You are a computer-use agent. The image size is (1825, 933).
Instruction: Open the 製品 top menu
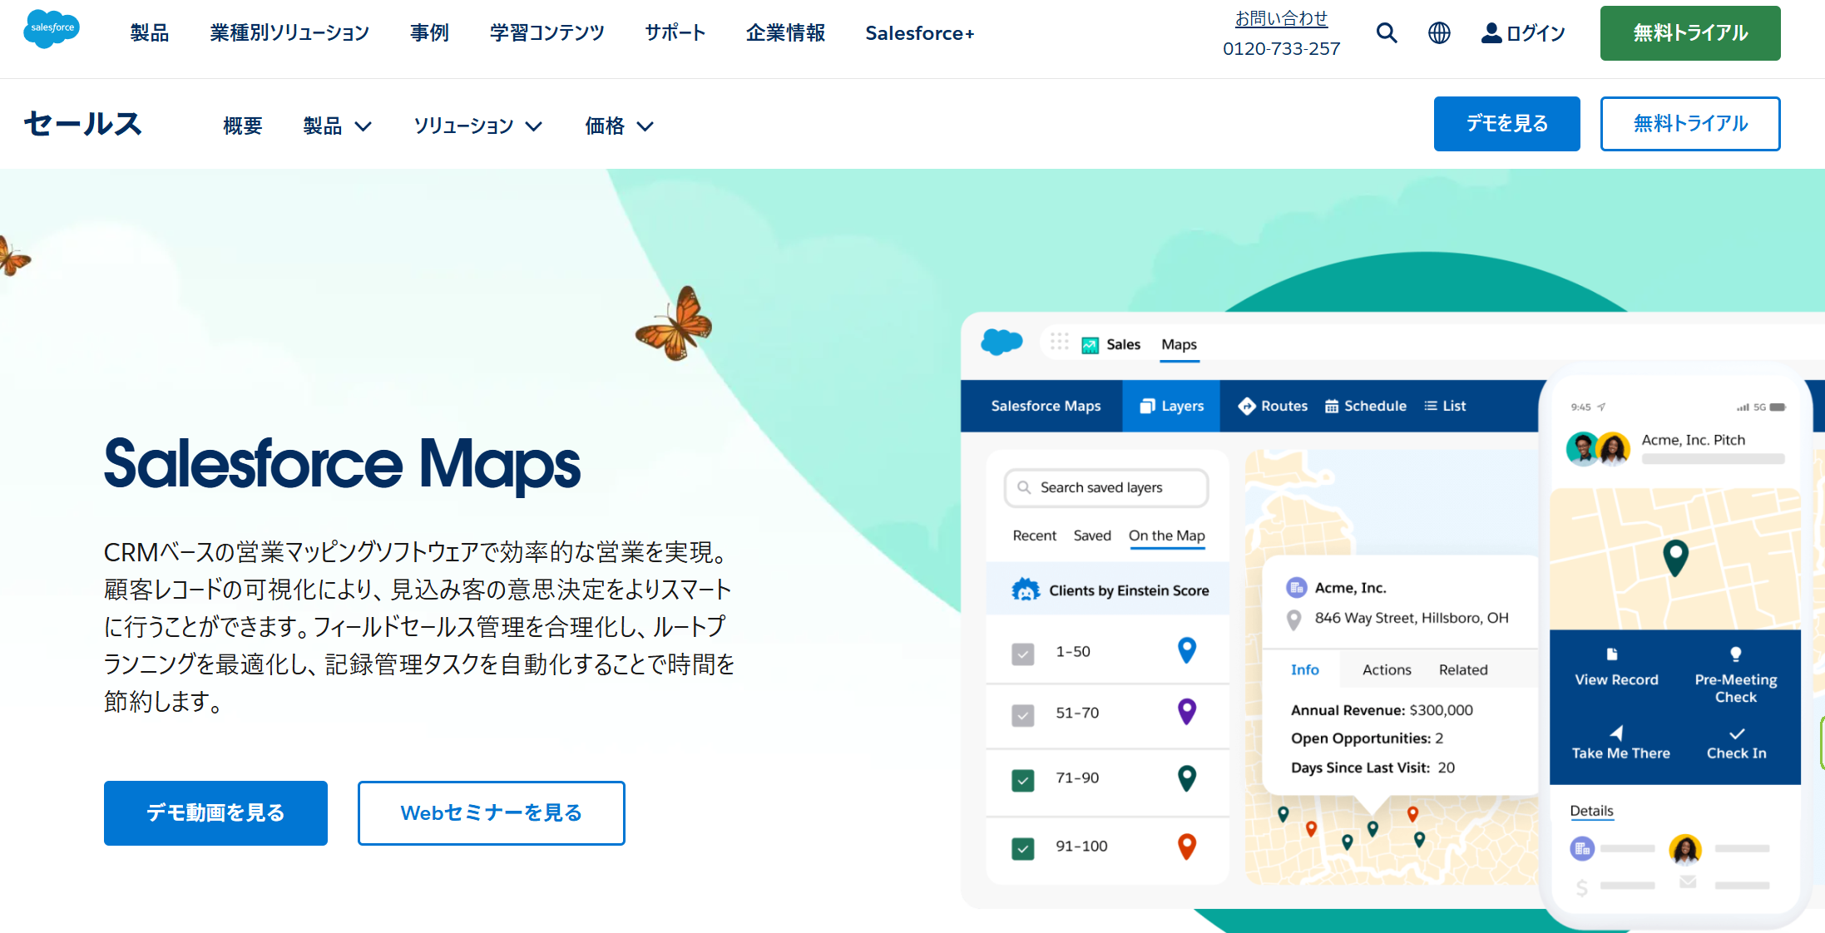point(150,32)
